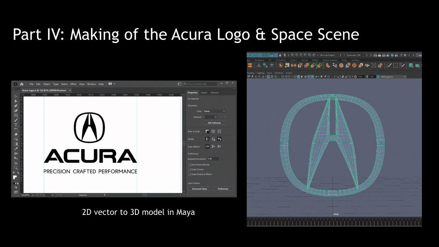The height and width of the screenshot is (247, 439).
Task: Select the Curvature tool in Illustrator
Action: [x=16, y=110]
